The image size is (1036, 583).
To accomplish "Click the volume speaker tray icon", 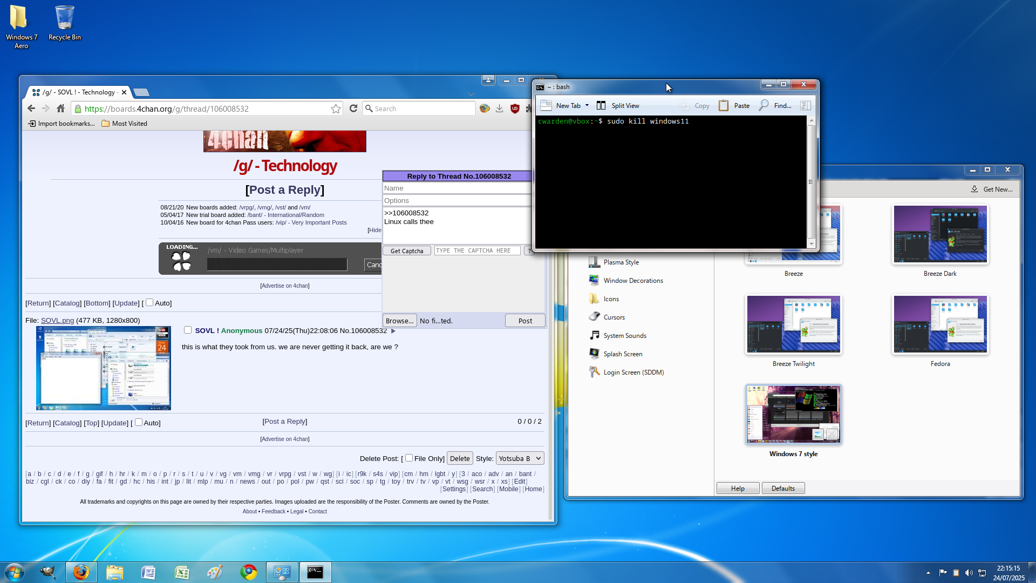I will [969, 573].
